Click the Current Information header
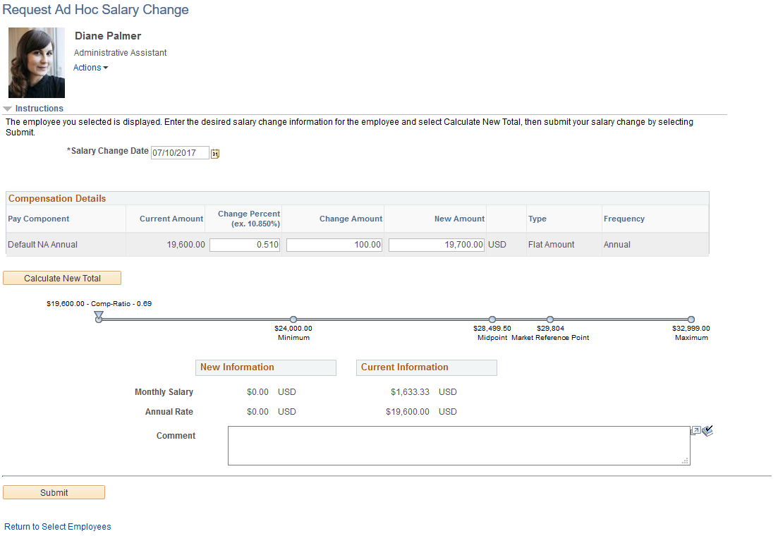 pyautogui.click(x=426, y=367)
